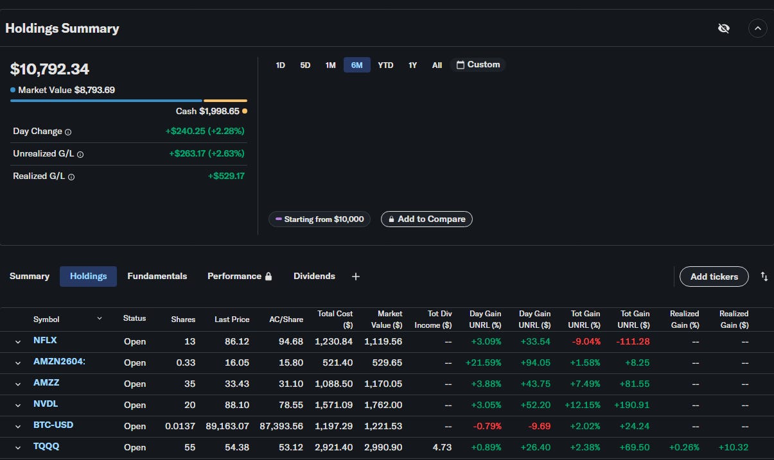Viewport: 774px width, 460px height.
Task: Sort by the Total Cost ($) header
Action: click(335, 319)
